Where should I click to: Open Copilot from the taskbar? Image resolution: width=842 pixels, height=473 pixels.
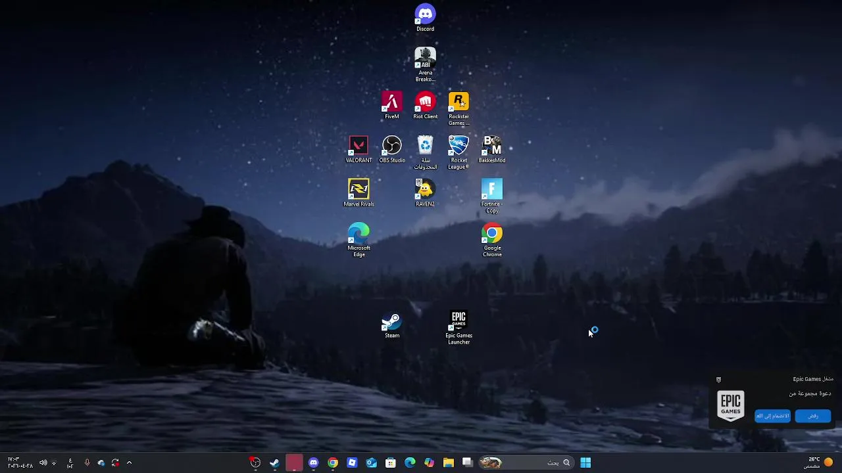430,462
